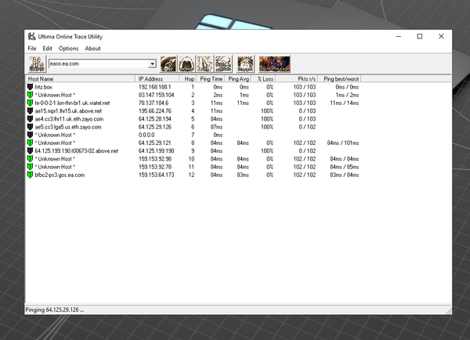This screenshot has height=340, width=470.
Task: Click the Ping Avg column header
Action: pyautogui.click(x=237, y=79)
